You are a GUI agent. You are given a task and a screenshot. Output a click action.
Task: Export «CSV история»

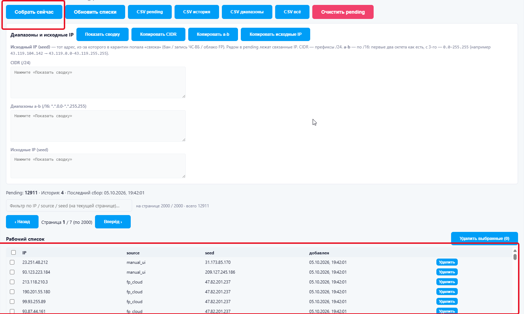tap(197, 12)
